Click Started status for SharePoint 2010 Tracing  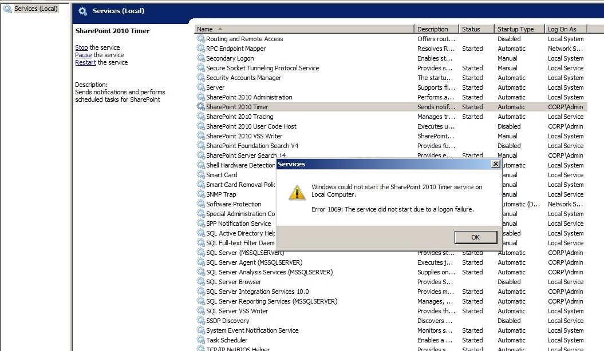point(472,117)
